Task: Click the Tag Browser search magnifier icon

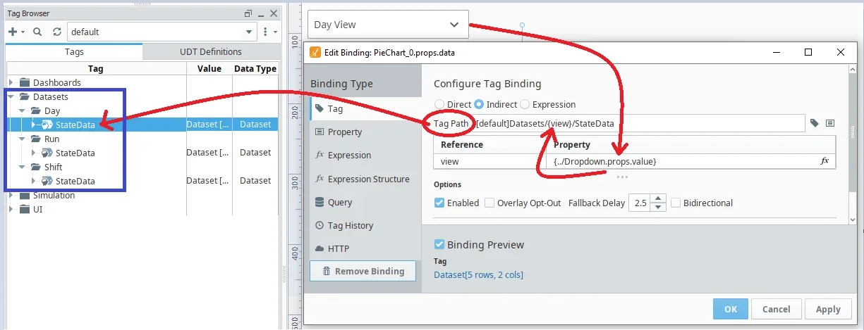Action: (x=37, y=32)
